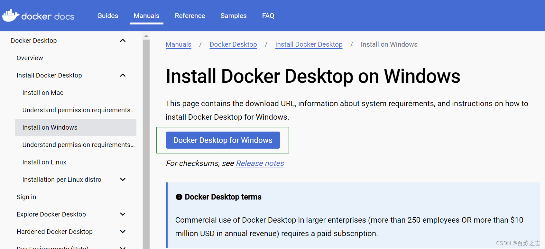Open Install Docker Desktop sidebar heading

[49, 75]
